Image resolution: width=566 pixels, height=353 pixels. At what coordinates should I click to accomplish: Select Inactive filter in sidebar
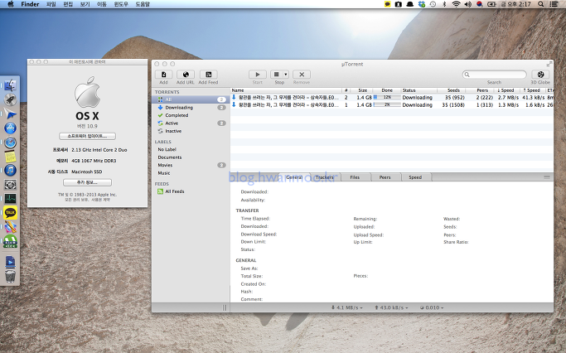pos(191,131)
